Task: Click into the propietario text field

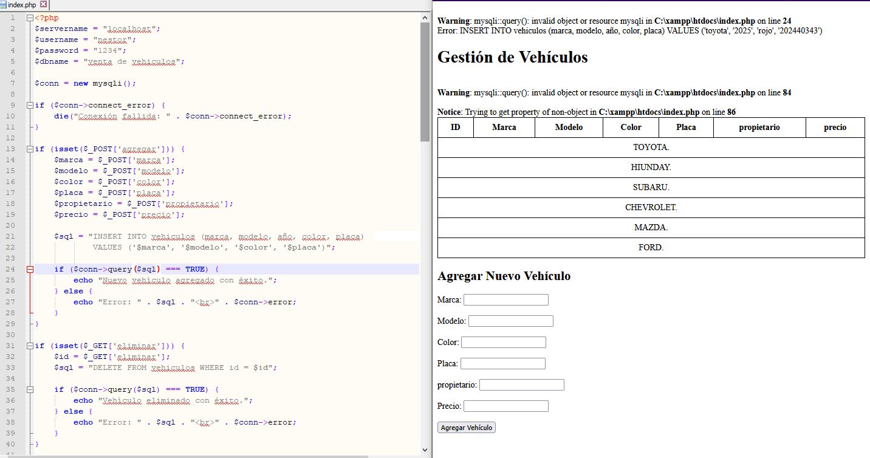Action: (521, 385)
